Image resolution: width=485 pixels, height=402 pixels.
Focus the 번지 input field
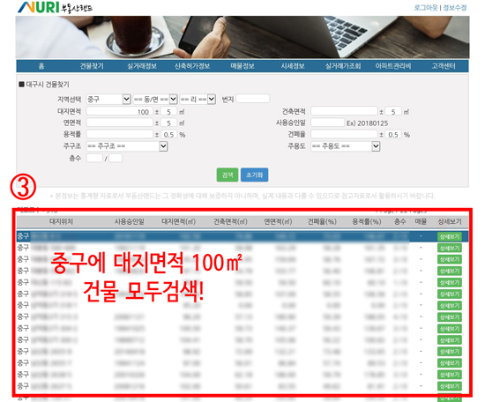pos(253,99)
